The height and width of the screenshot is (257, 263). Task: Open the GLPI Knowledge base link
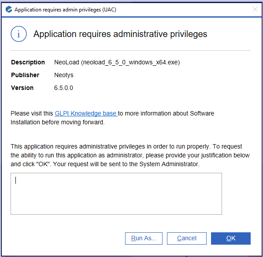tap(86, 113)
